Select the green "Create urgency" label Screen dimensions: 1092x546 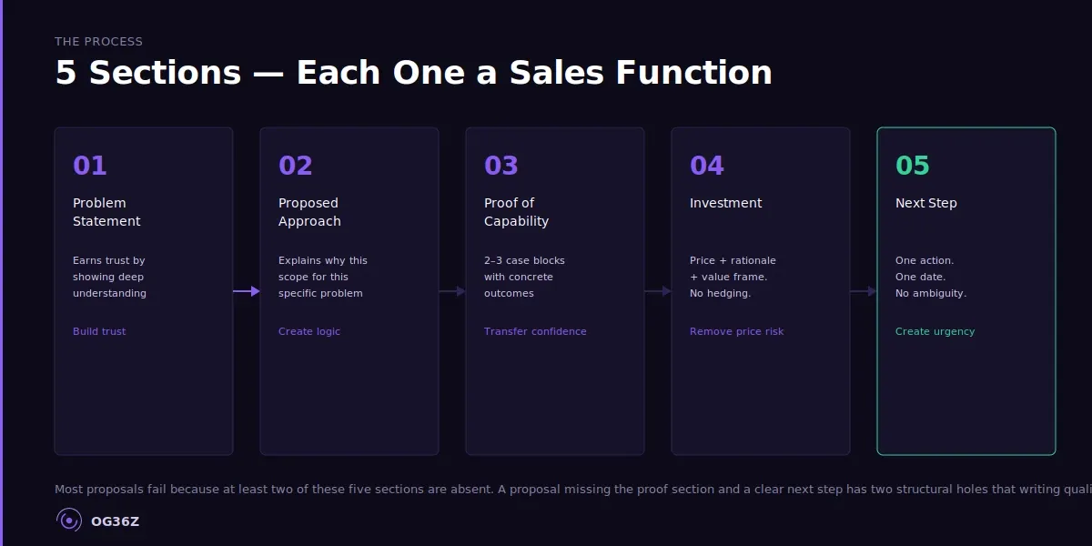point(935,331)
